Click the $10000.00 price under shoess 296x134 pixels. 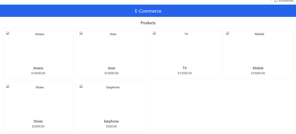(38, 73)
